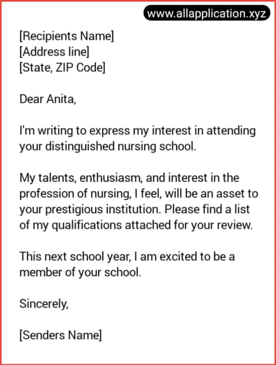
Task: Click the Dear Anita, salutation
Action: (x=48, y=99)
